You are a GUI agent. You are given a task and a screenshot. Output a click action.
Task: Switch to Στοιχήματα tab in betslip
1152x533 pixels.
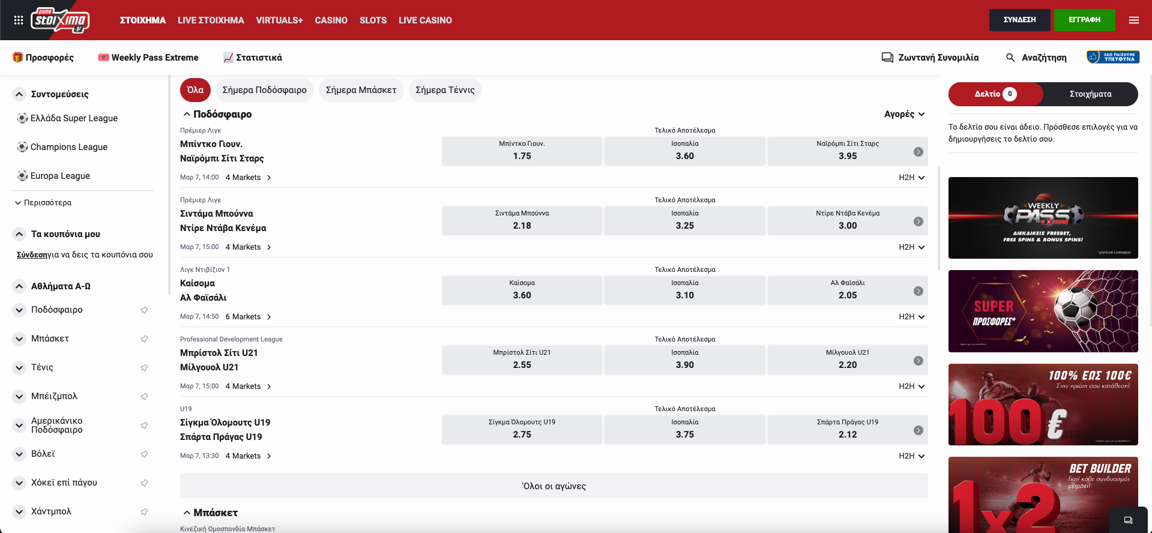click(1090, 94)
